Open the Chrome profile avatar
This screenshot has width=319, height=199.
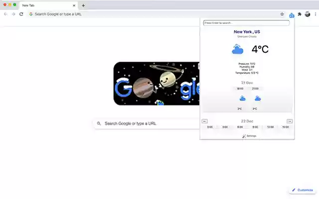tap(308, 14)
